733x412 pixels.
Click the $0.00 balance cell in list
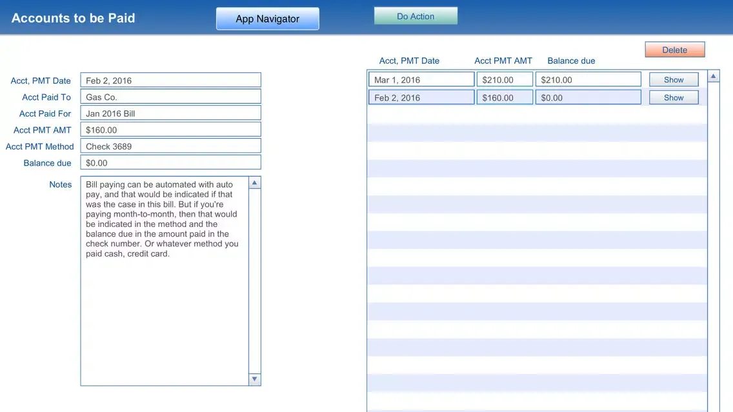(x=588, y=98)
